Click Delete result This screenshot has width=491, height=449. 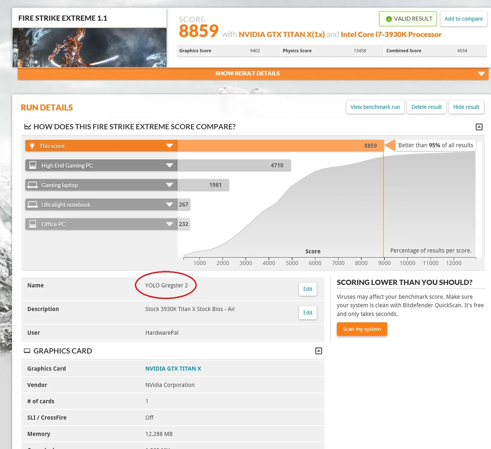(426, 107)
